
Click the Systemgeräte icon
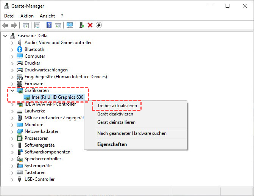point(20,166)
